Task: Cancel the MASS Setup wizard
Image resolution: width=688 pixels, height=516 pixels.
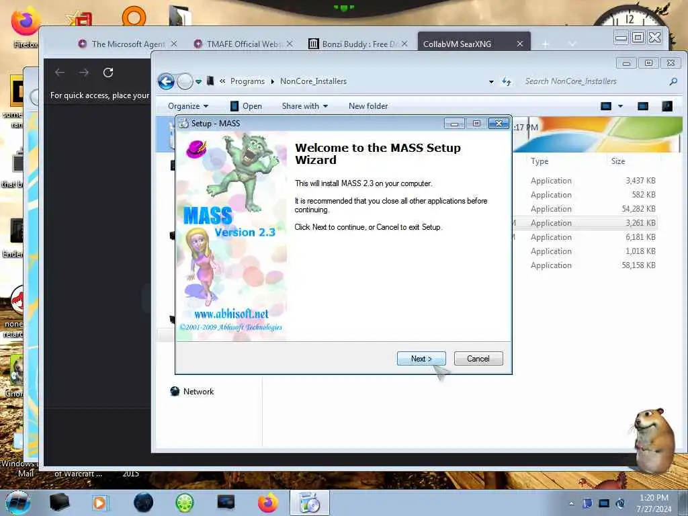Action: [x=478, y=359]
